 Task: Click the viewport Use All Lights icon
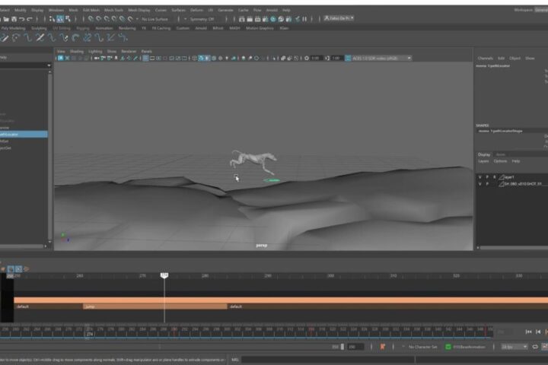pyautogui.click(x=227, y=58)
